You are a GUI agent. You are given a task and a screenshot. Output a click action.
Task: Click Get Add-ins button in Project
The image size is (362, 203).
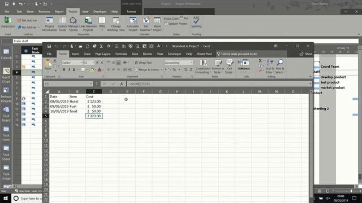click(27, 20)
